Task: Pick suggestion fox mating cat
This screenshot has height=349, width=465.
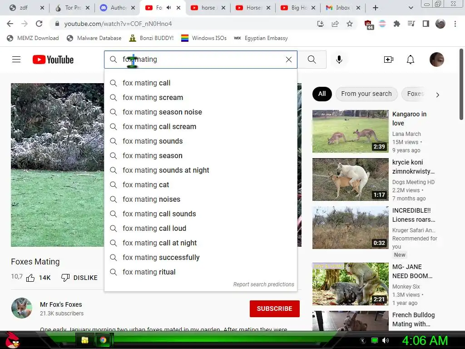Action: click(201, 184)
